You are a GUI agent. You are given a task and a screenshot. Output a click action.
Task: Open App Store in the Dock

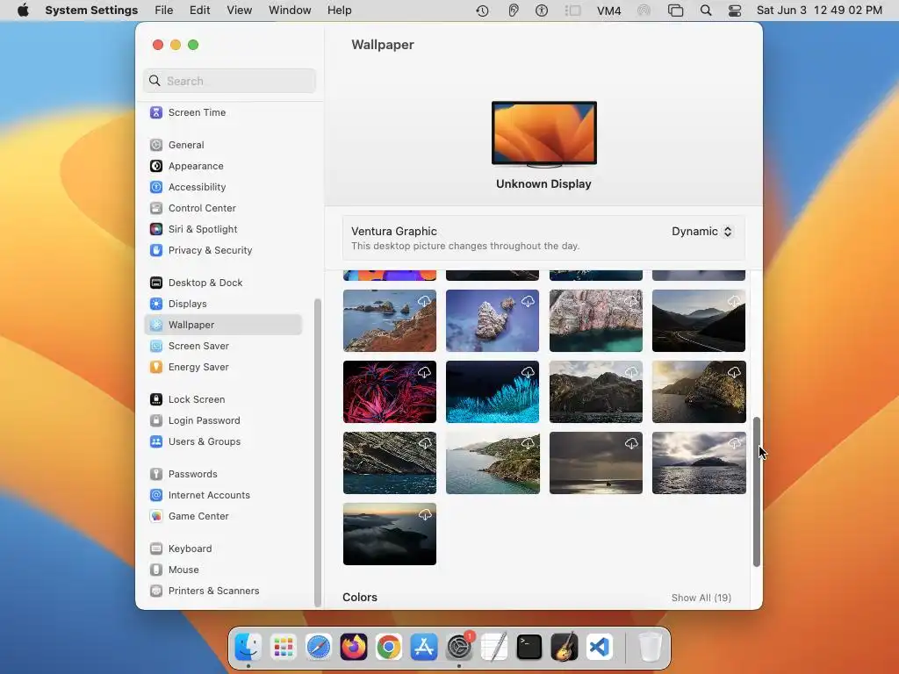click(424, 647)
